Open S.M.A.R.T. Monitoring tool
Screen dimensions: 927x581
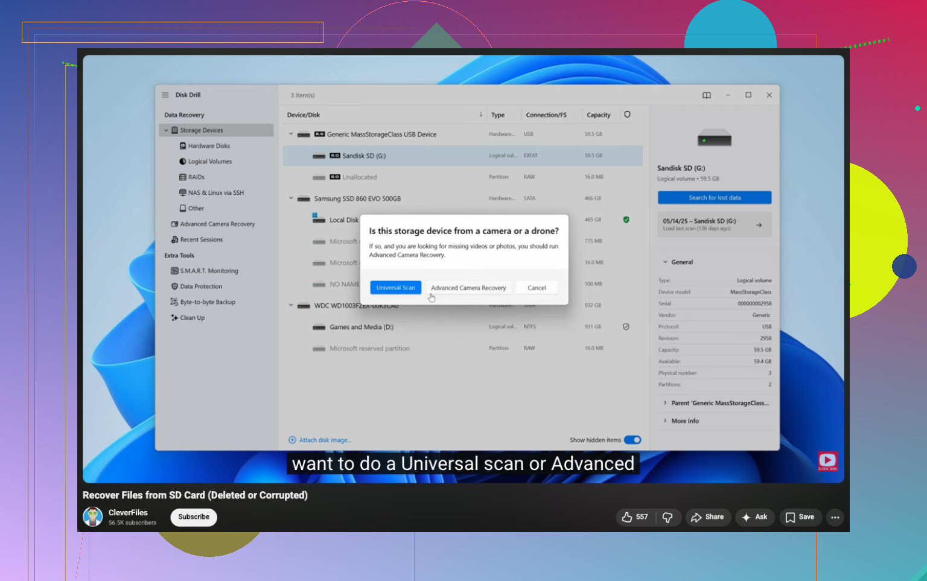pos(209,271)
